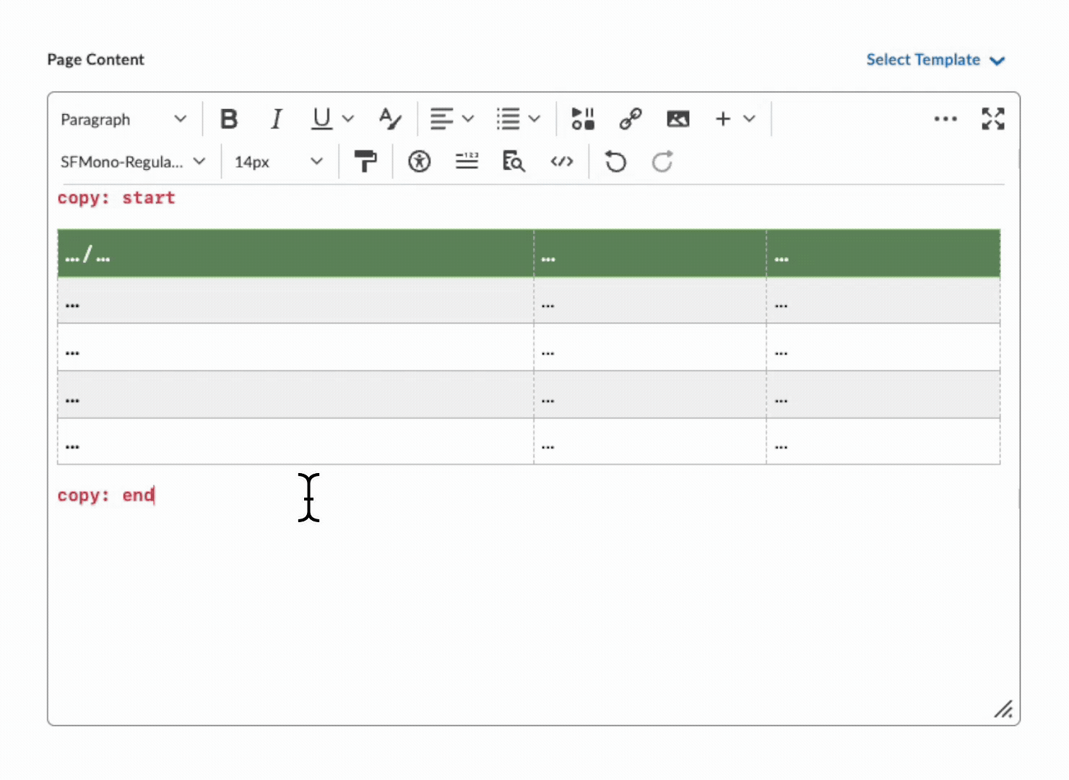Expand the insert-other dropdown arrow
This screenshot has height=780, width=1069.
750,119
